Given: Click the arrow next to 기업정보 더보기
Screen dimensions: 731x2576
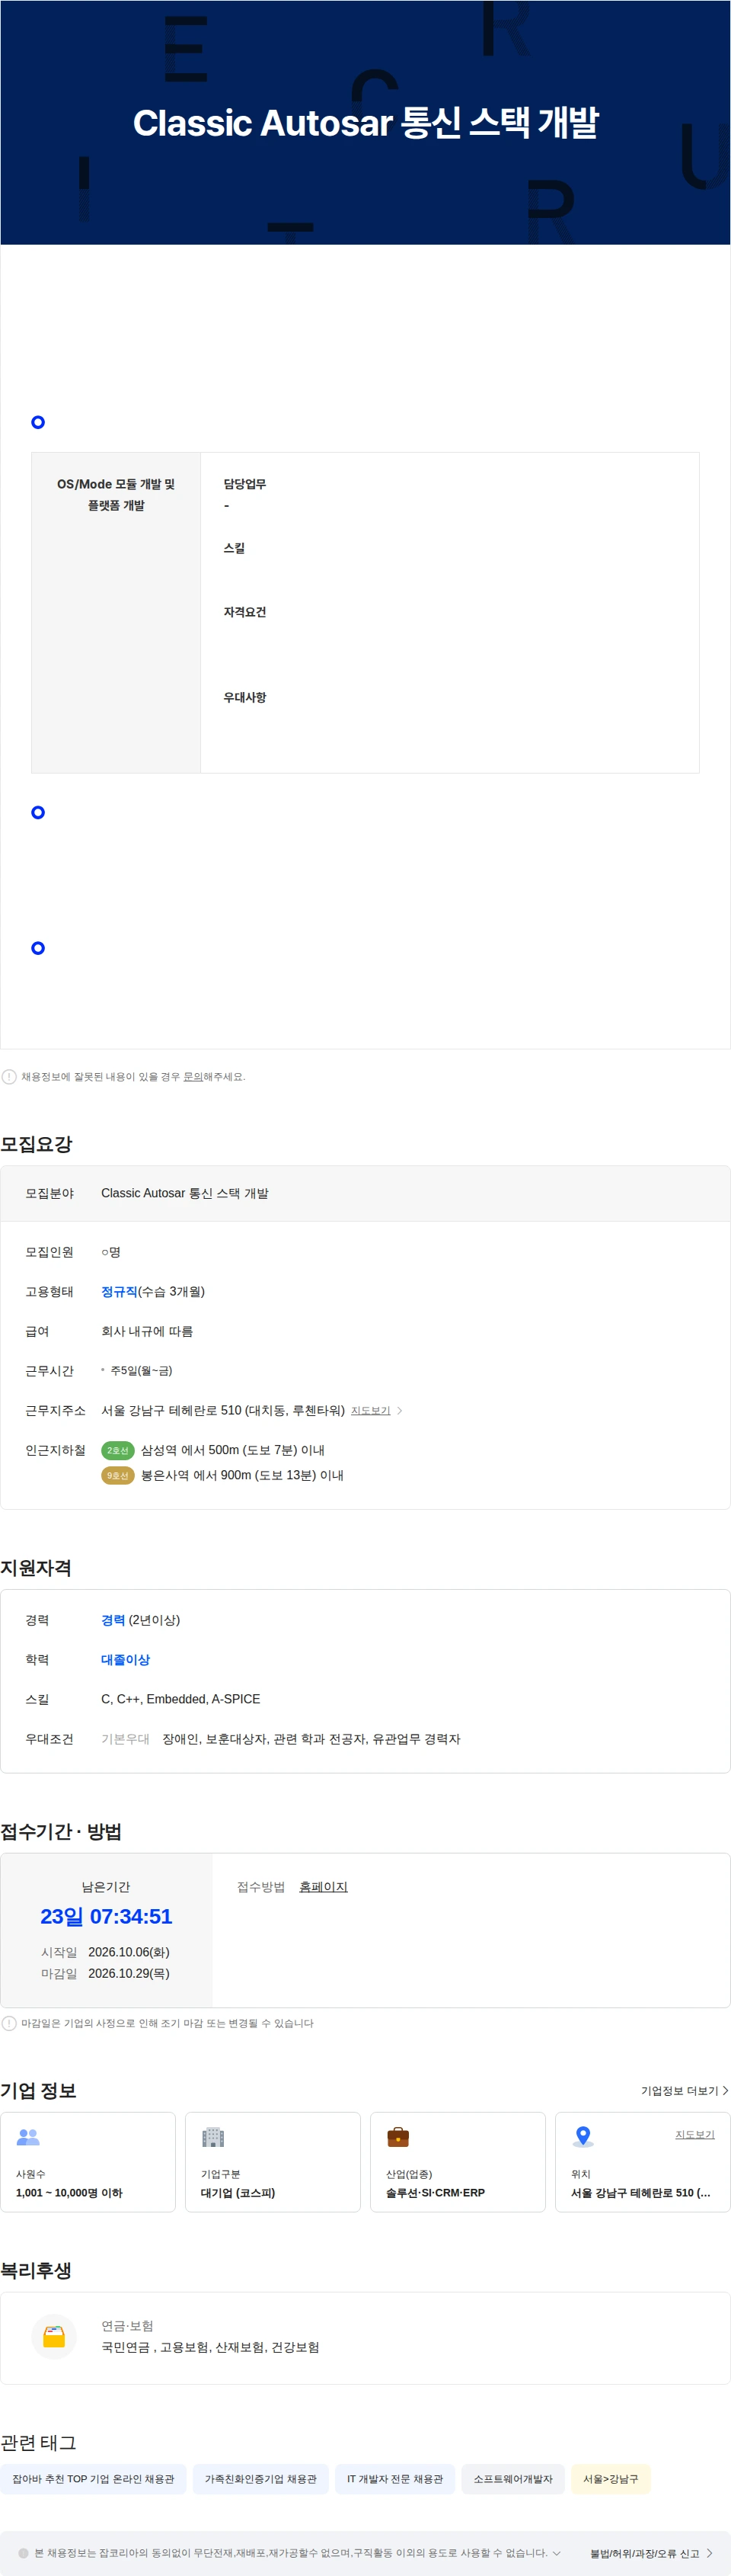Looking at the screenshot, I should (x=725, y=2090).
